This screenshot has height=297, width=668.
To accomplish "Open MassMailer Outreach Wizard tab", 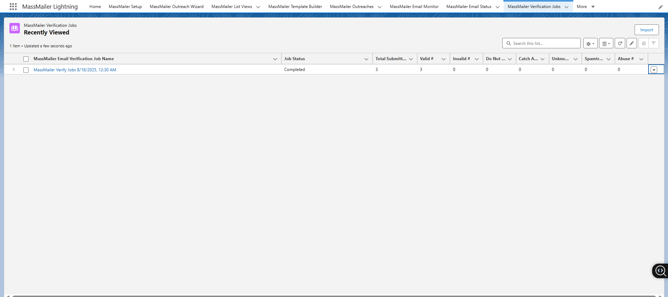I will coord(176,7).
